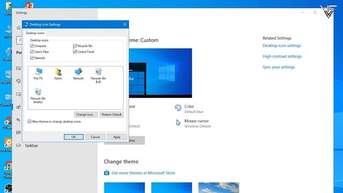This screenshot has height=193, width=343.
Task: Click the Mouse cursor arrow icon
Action: tap(178, 123)
